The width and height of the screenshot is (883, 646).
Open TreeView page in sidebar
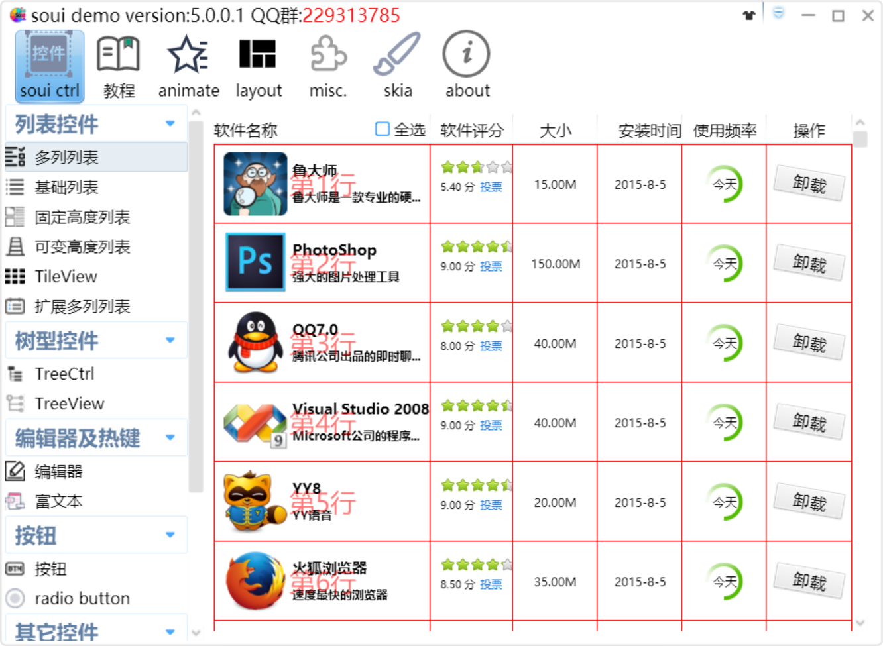[96, 404]
